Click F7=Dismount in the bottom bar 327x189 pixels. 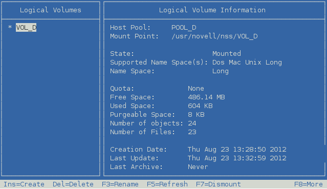click(219, 184)
